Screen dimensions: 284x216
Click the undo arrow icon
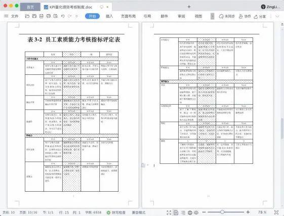[x=63, y=16]
